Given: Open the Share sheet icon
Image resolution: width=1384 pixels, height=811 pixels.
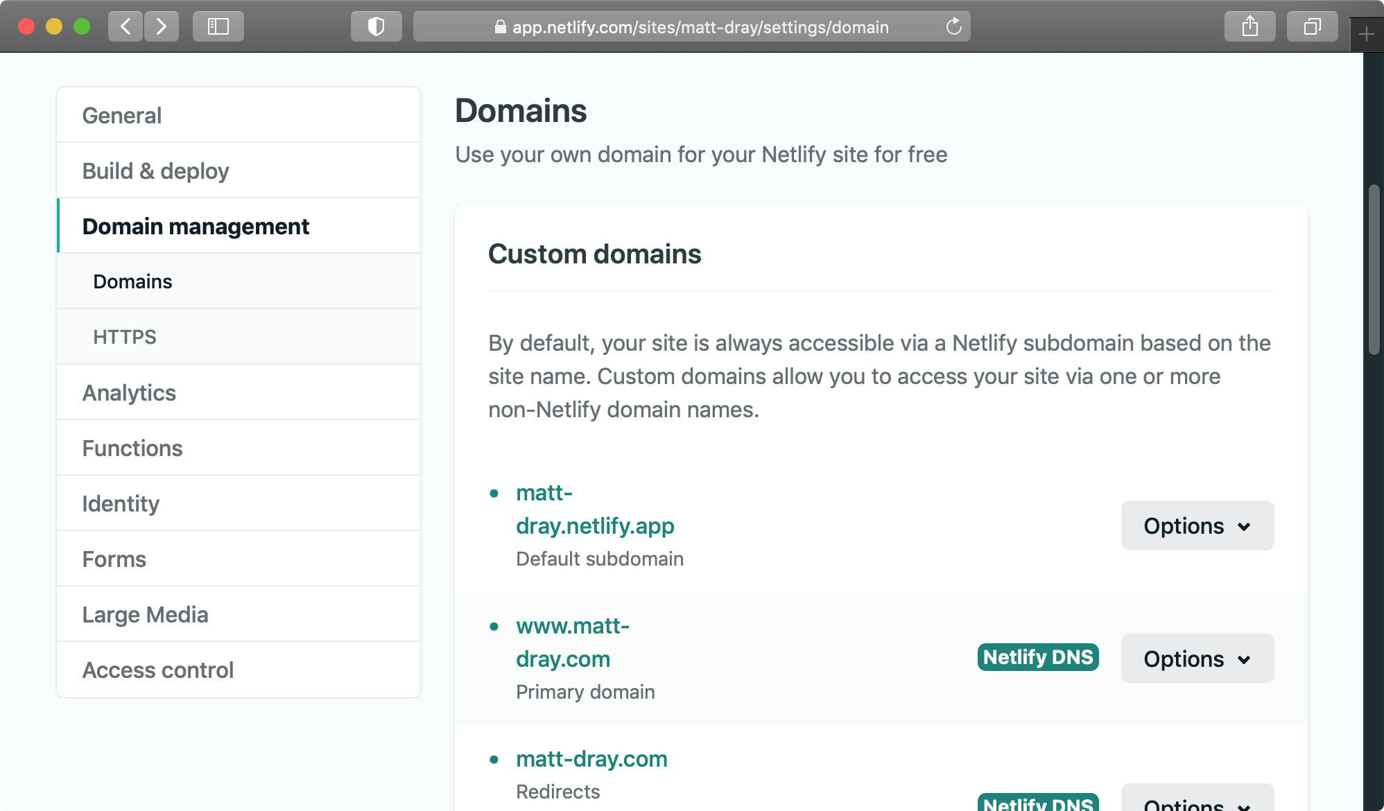Looking at the screenshot, I should [1249, 26].
